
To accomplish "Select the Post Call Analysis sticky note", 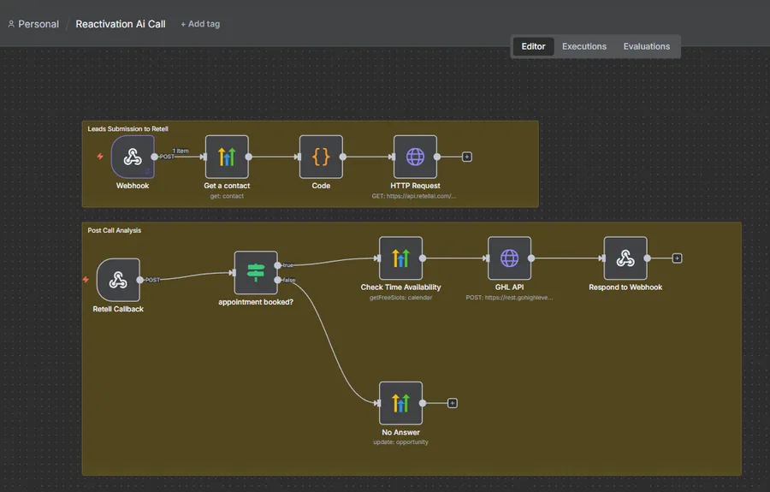I will tap(114, 230).
